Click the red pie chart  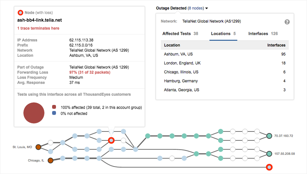pyautogui.click(x=34, y=113)
